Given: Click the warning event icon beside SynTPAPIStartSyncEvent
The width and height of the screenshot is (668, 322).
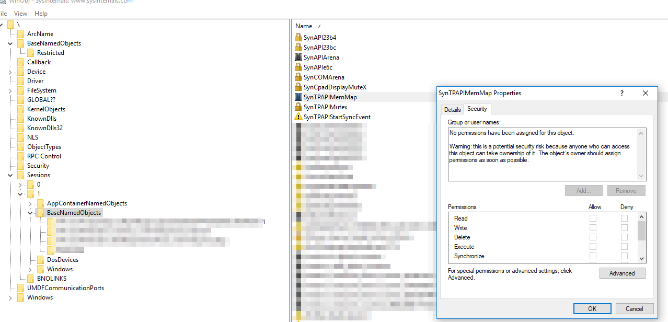Looking at the screenshot, I should click(x=298, y=117).
